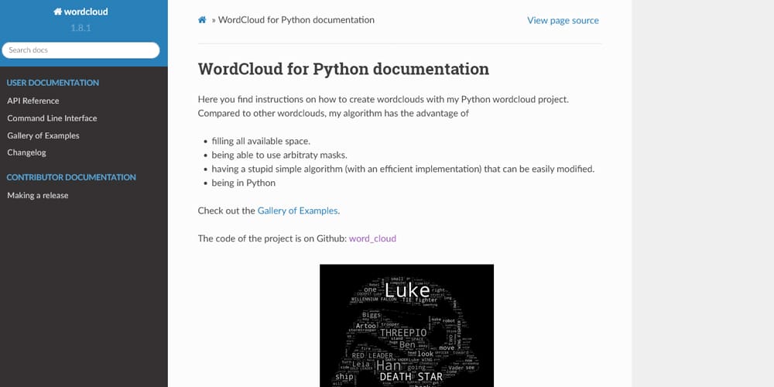The height and width of the screenshot is (387, 774).
Task: Click the View page source link
Action: (x=563, y=20)
